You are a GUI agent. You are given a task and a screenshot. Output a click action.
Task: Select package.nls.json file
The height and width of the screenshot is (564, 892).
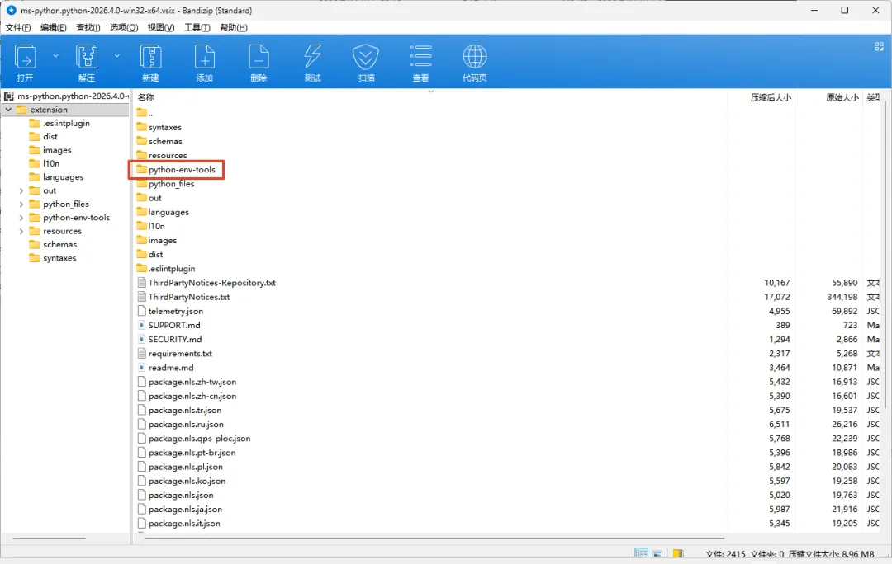pos(176,496)
